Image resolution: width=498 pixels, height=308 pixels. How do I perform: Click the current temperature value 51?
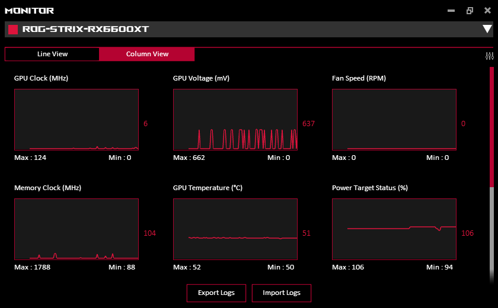[306, 233]
